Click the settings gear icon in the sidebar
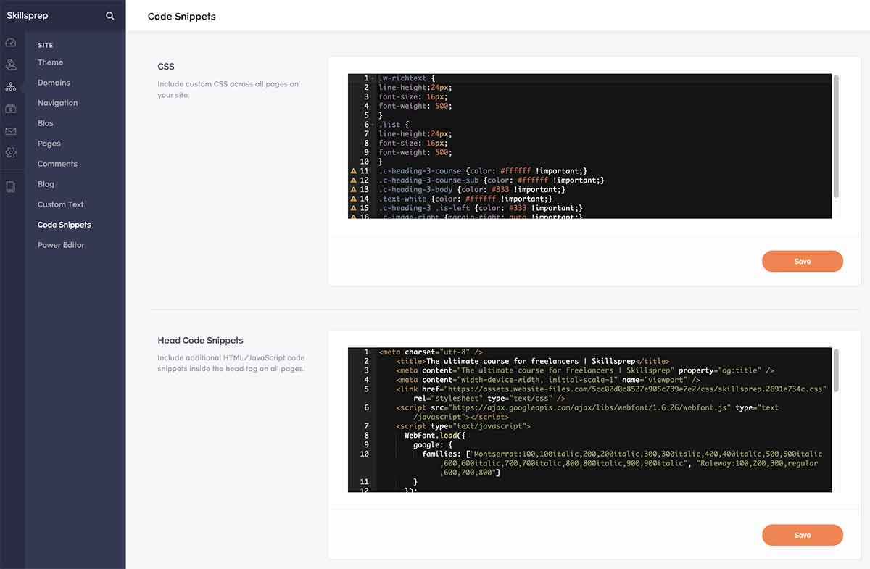The height and width of the screenshot is (569, 870). coord(11,153)
